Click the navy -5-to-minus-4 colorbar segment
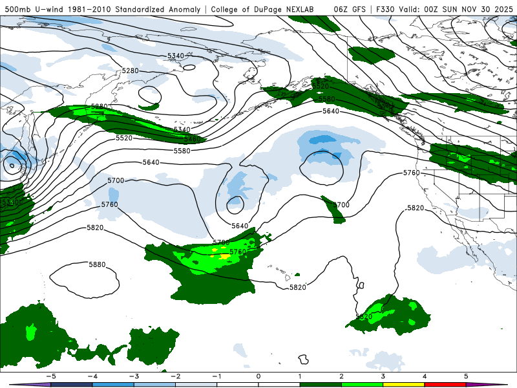Screen dimensions: 517x388 click(71, 385)
